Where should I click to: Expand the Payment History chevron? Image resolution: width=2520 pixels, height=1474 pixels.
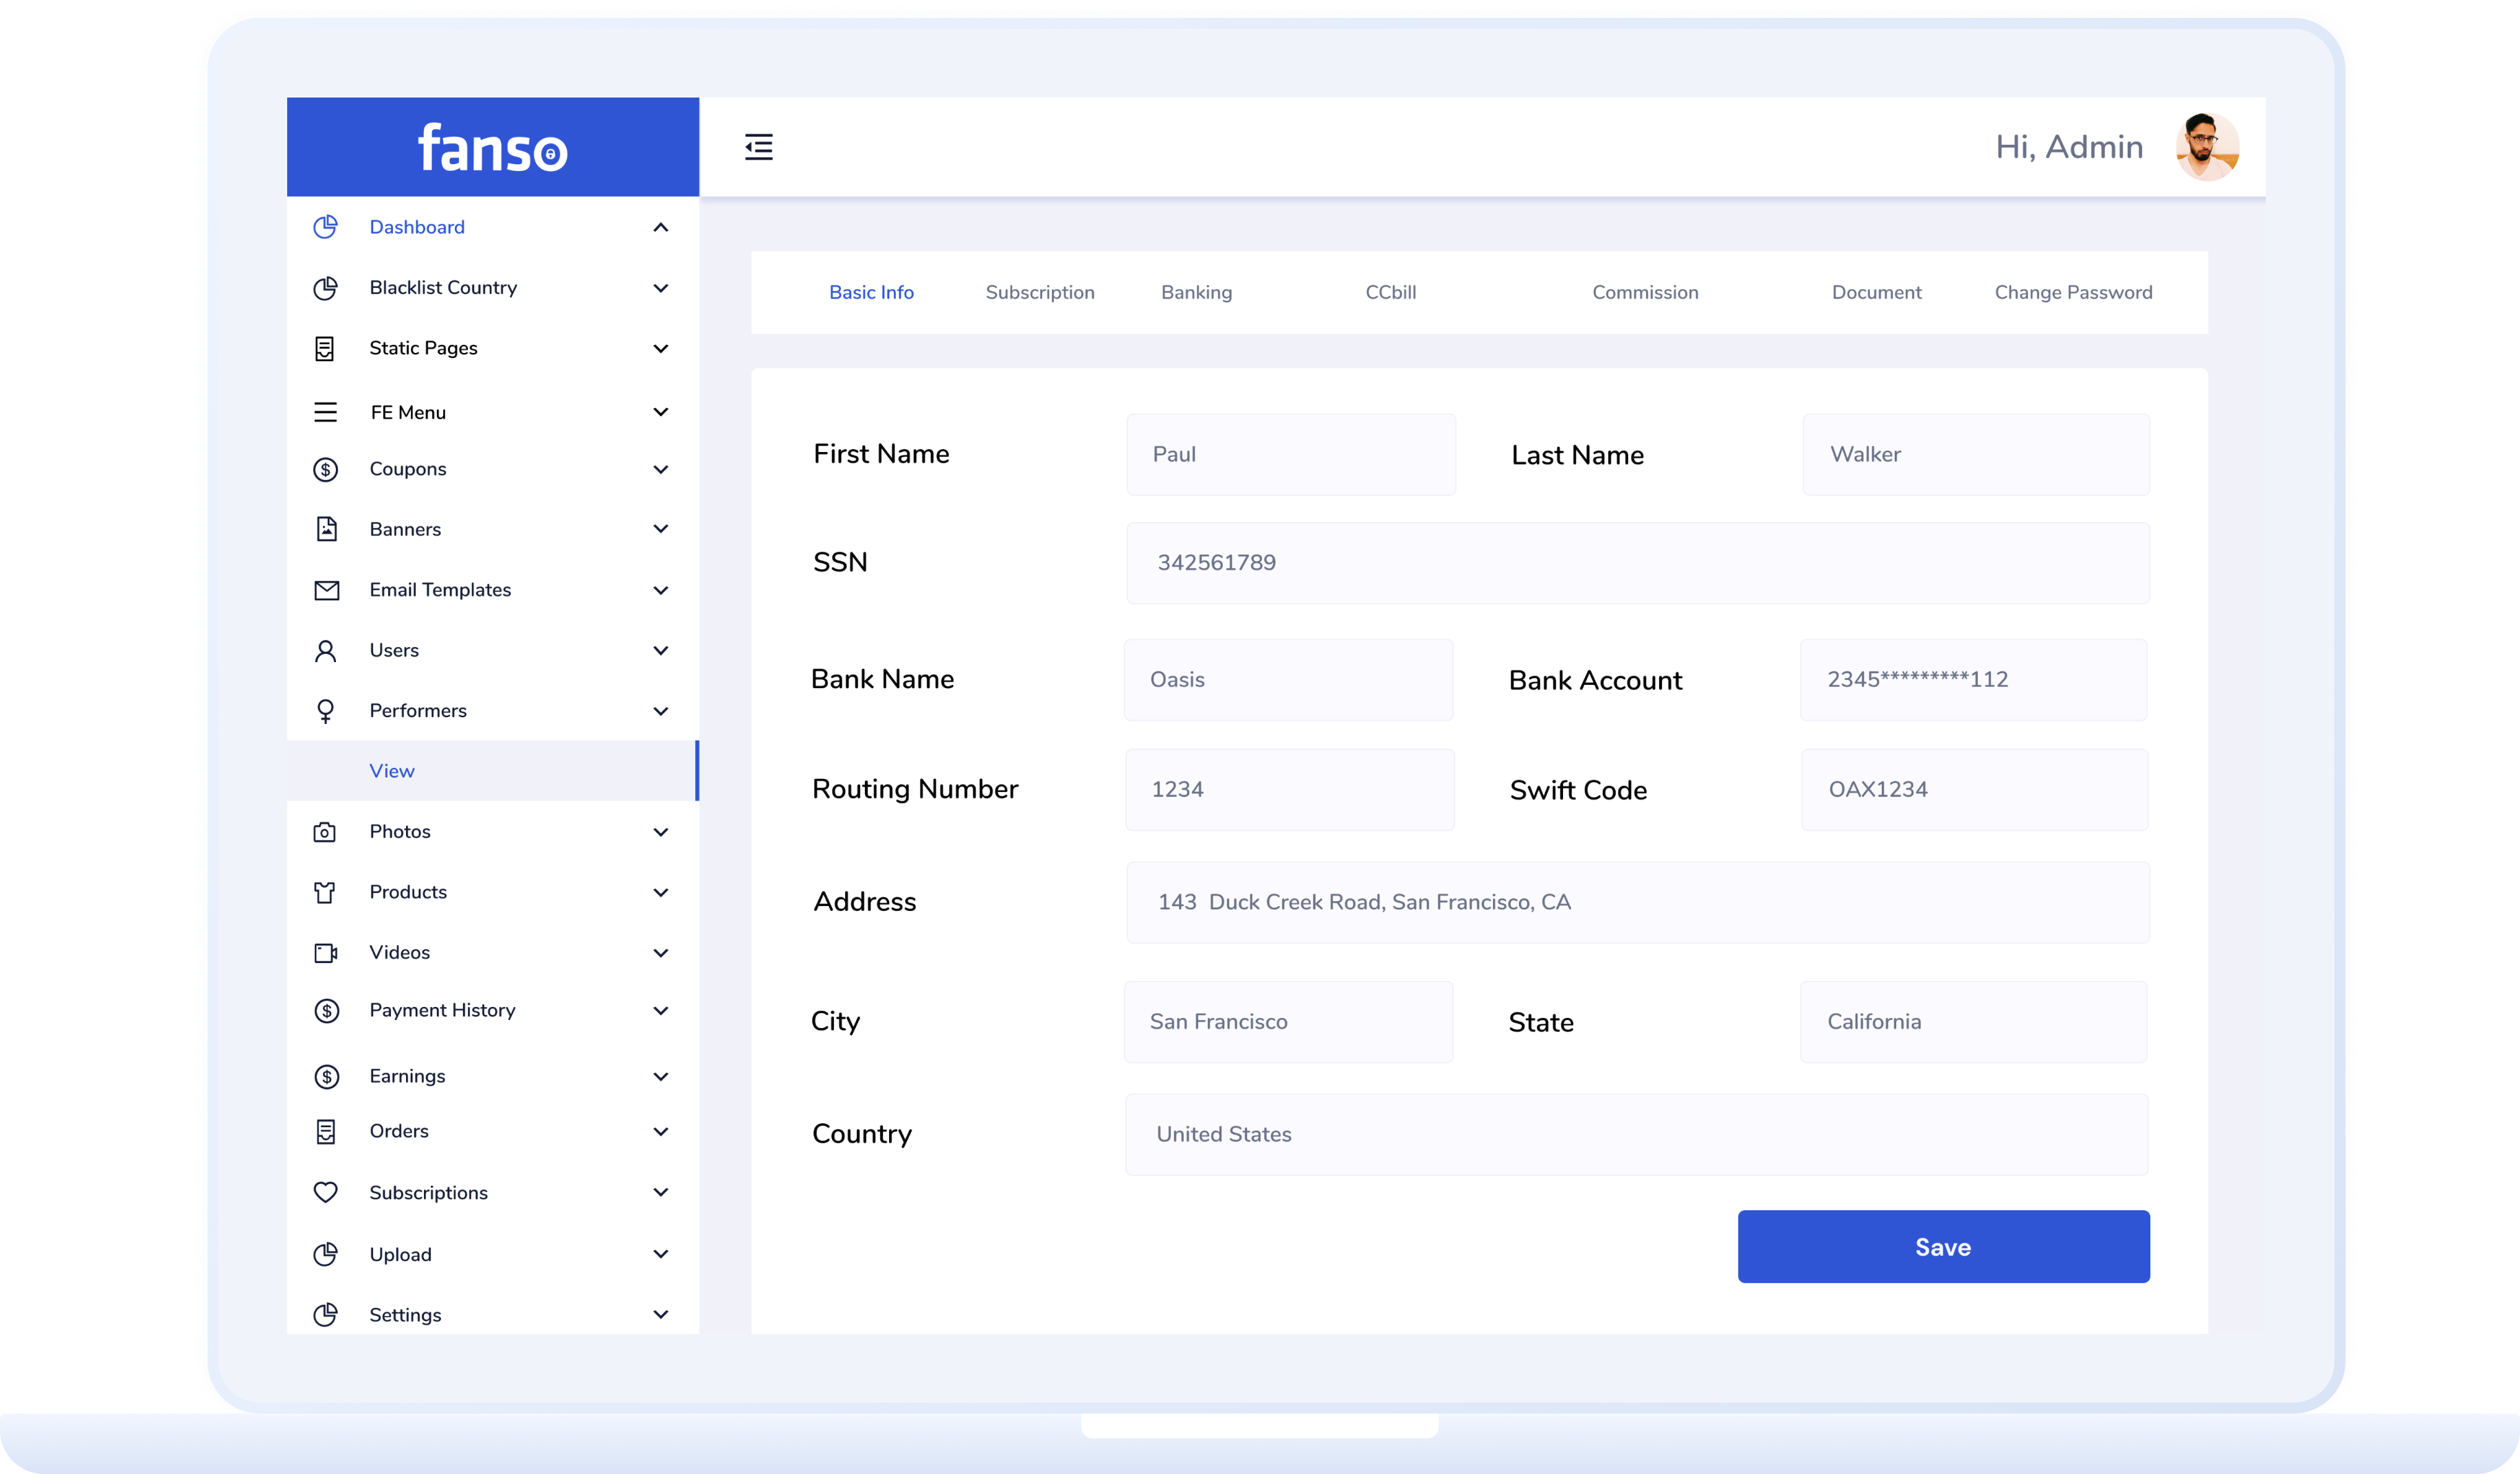660,1010
